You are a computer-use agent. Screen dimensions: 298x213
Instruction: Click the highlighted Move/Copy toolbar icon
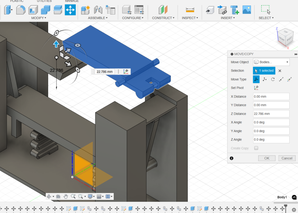coord(70,10)
